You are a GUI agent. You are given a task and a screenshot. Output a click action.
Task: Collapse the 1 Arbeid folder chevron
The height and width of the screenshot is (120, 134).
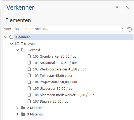tap(17, 50)
